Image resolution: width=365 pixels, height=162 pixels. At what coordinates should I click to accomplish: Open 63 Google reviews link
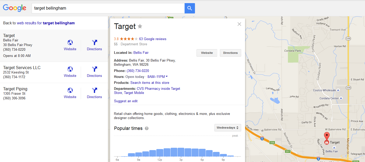(153, 39)
